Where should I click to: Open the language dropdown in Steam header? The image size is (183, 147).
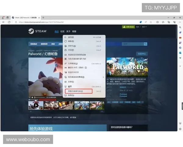tap(143, 27)
